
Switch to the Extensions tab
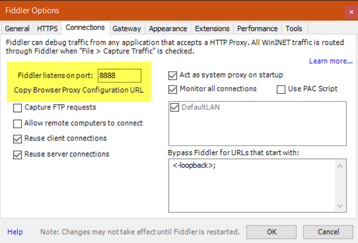coord(212,29)
